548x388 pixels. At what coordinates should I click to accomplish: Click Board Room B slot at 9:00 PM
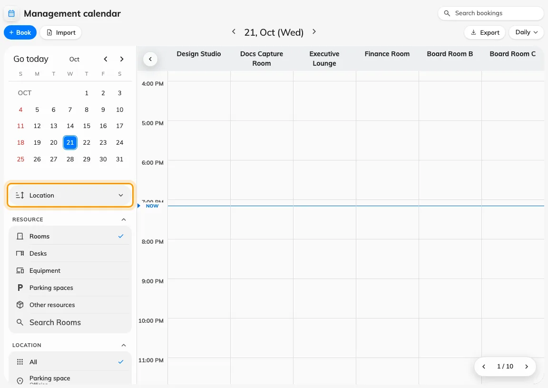[450, 298]
